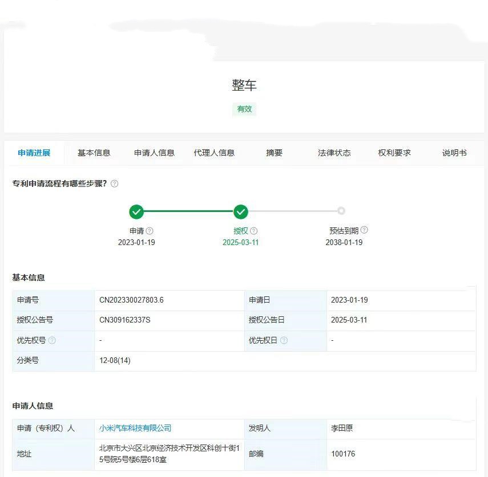The width and height of the screenshot is (488, 477).
Task: Click the help icon beside 优先权日
Action: pyautogui.click(x=284, y=340)
